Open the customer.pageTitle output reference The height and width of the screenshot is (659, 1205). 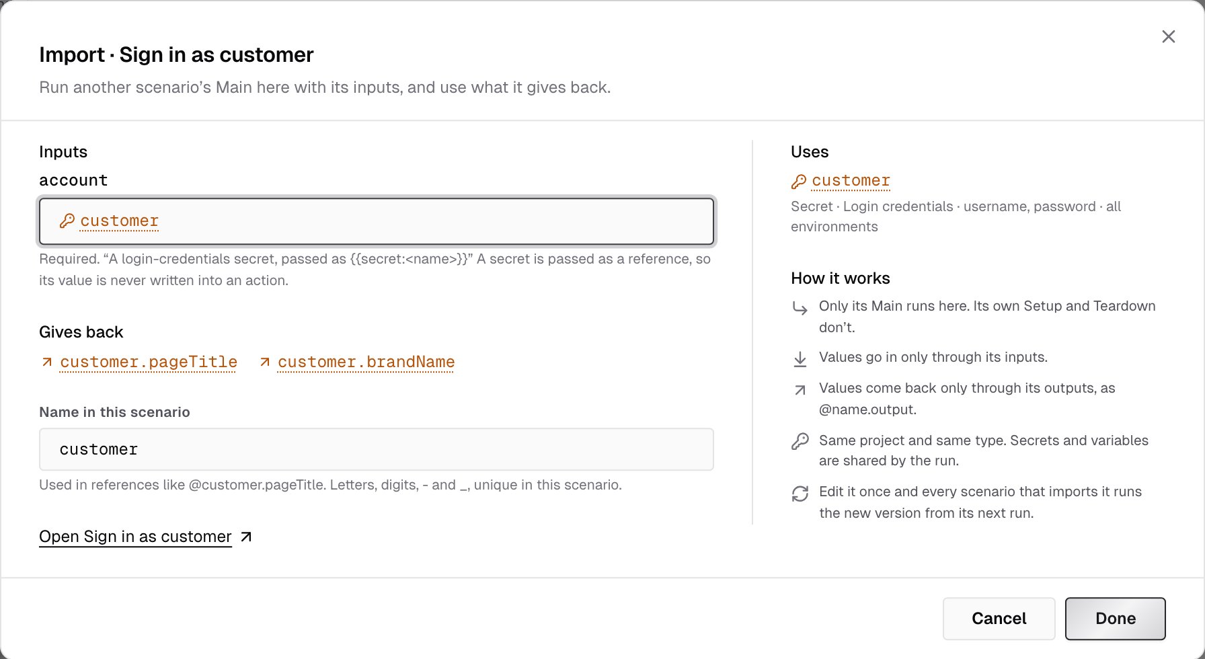point(149,362)
